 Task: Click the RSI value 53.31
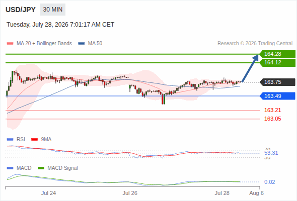271,153
